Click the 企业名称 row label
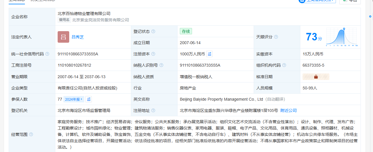This screenshot has width=373, height=152. pyautogui.click(x=19, y=17)
